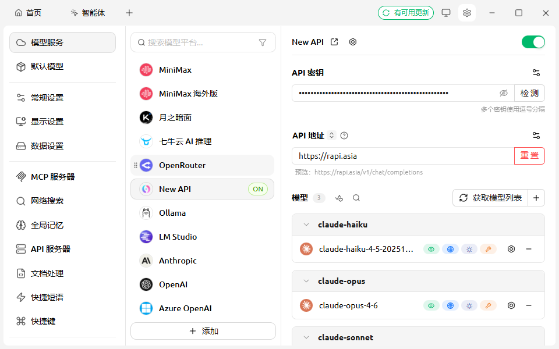Open display theme monitor icon
This screenshot has width=559, height=349.
446,13
